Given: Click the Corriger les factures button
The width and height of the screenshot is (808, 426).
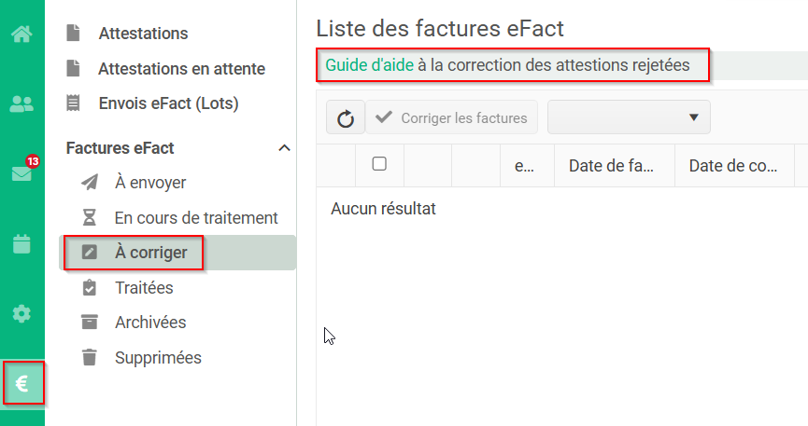Looking at the screenshot, I should pos(451,117).
